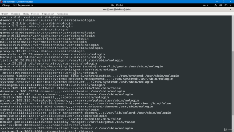Click the volume speaker icon

pos(221,5)
